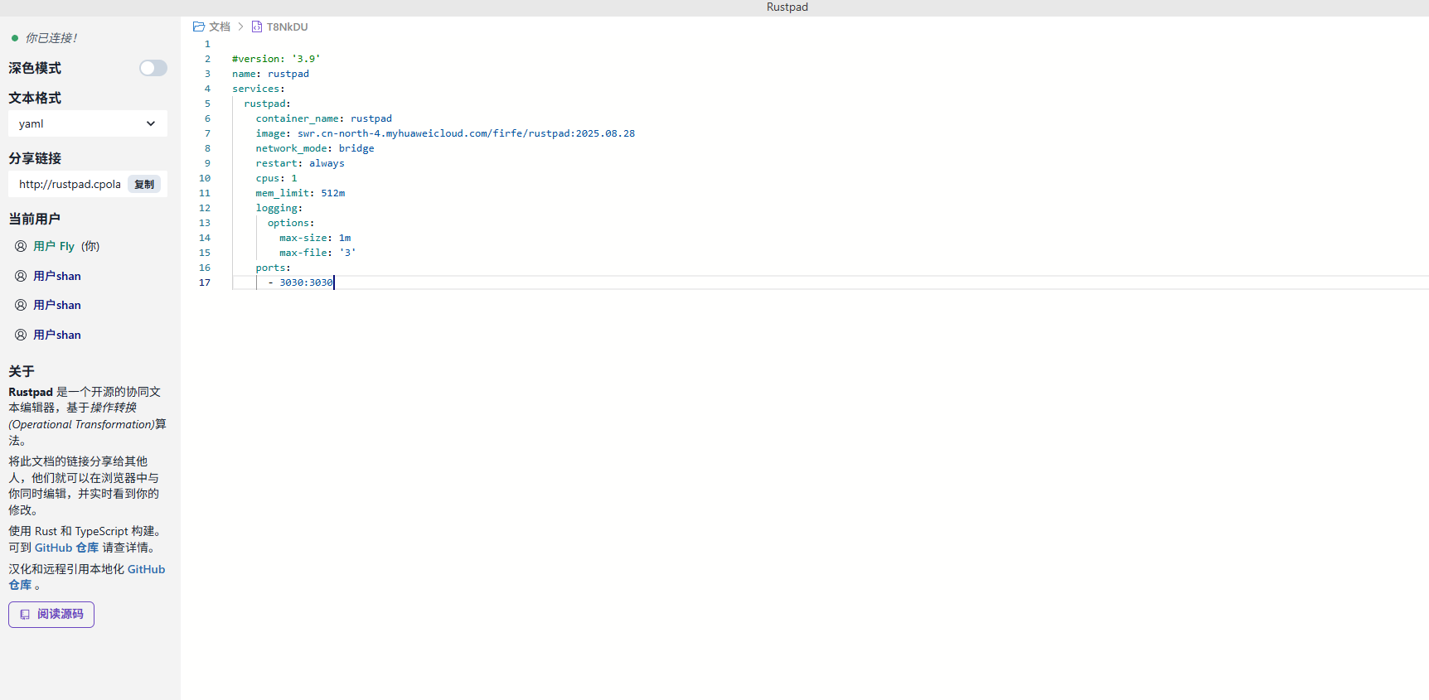
Task: Open the Rustpad GitHub 仓库 link
Action: (x=66, y=548)
